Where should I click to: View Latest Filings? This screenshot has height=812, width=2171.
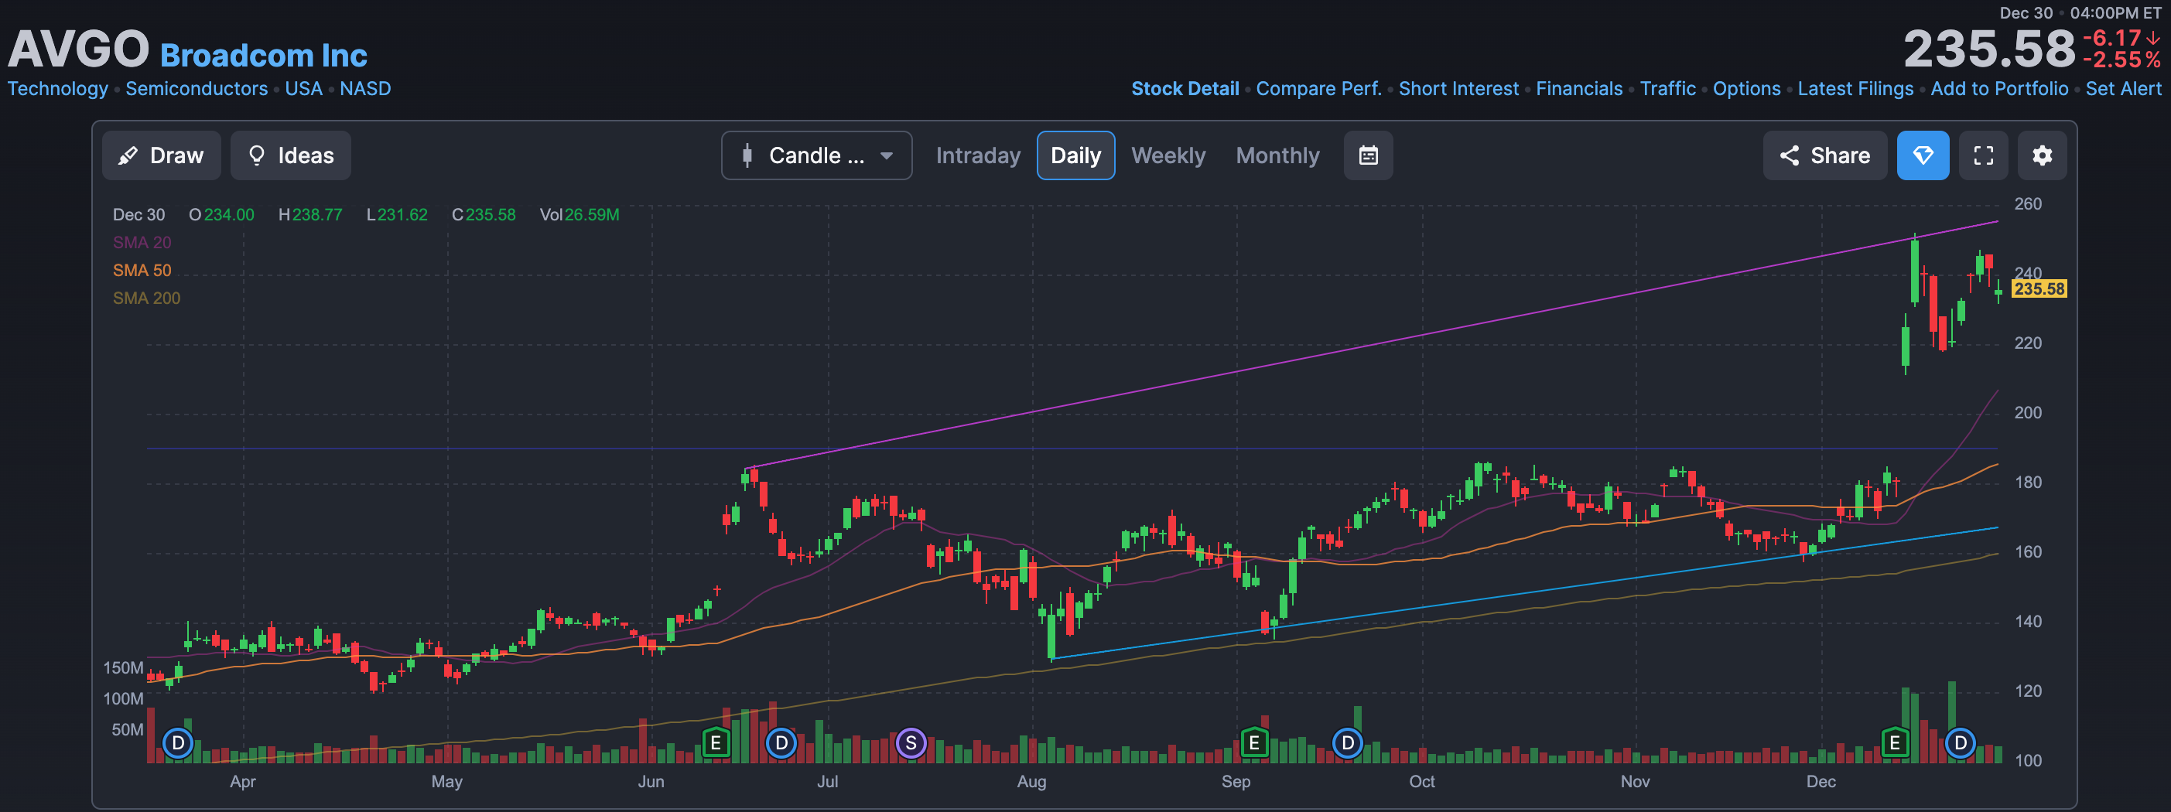1855,88
